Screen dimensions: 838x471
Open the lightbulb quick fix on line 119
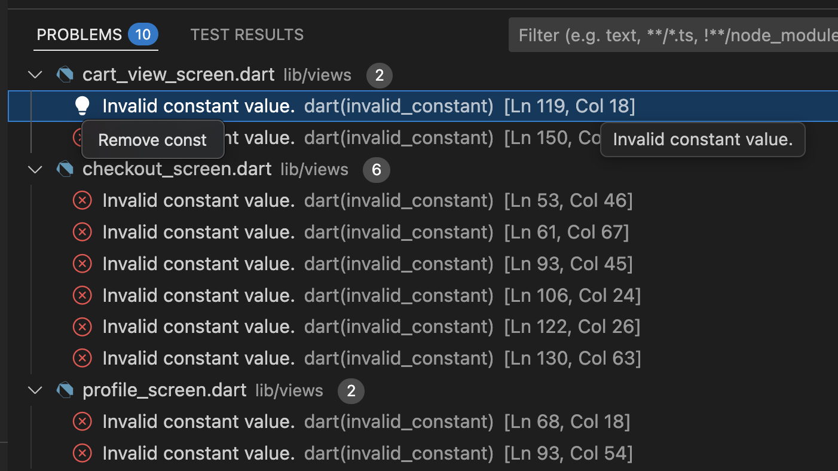coord(82,105)
